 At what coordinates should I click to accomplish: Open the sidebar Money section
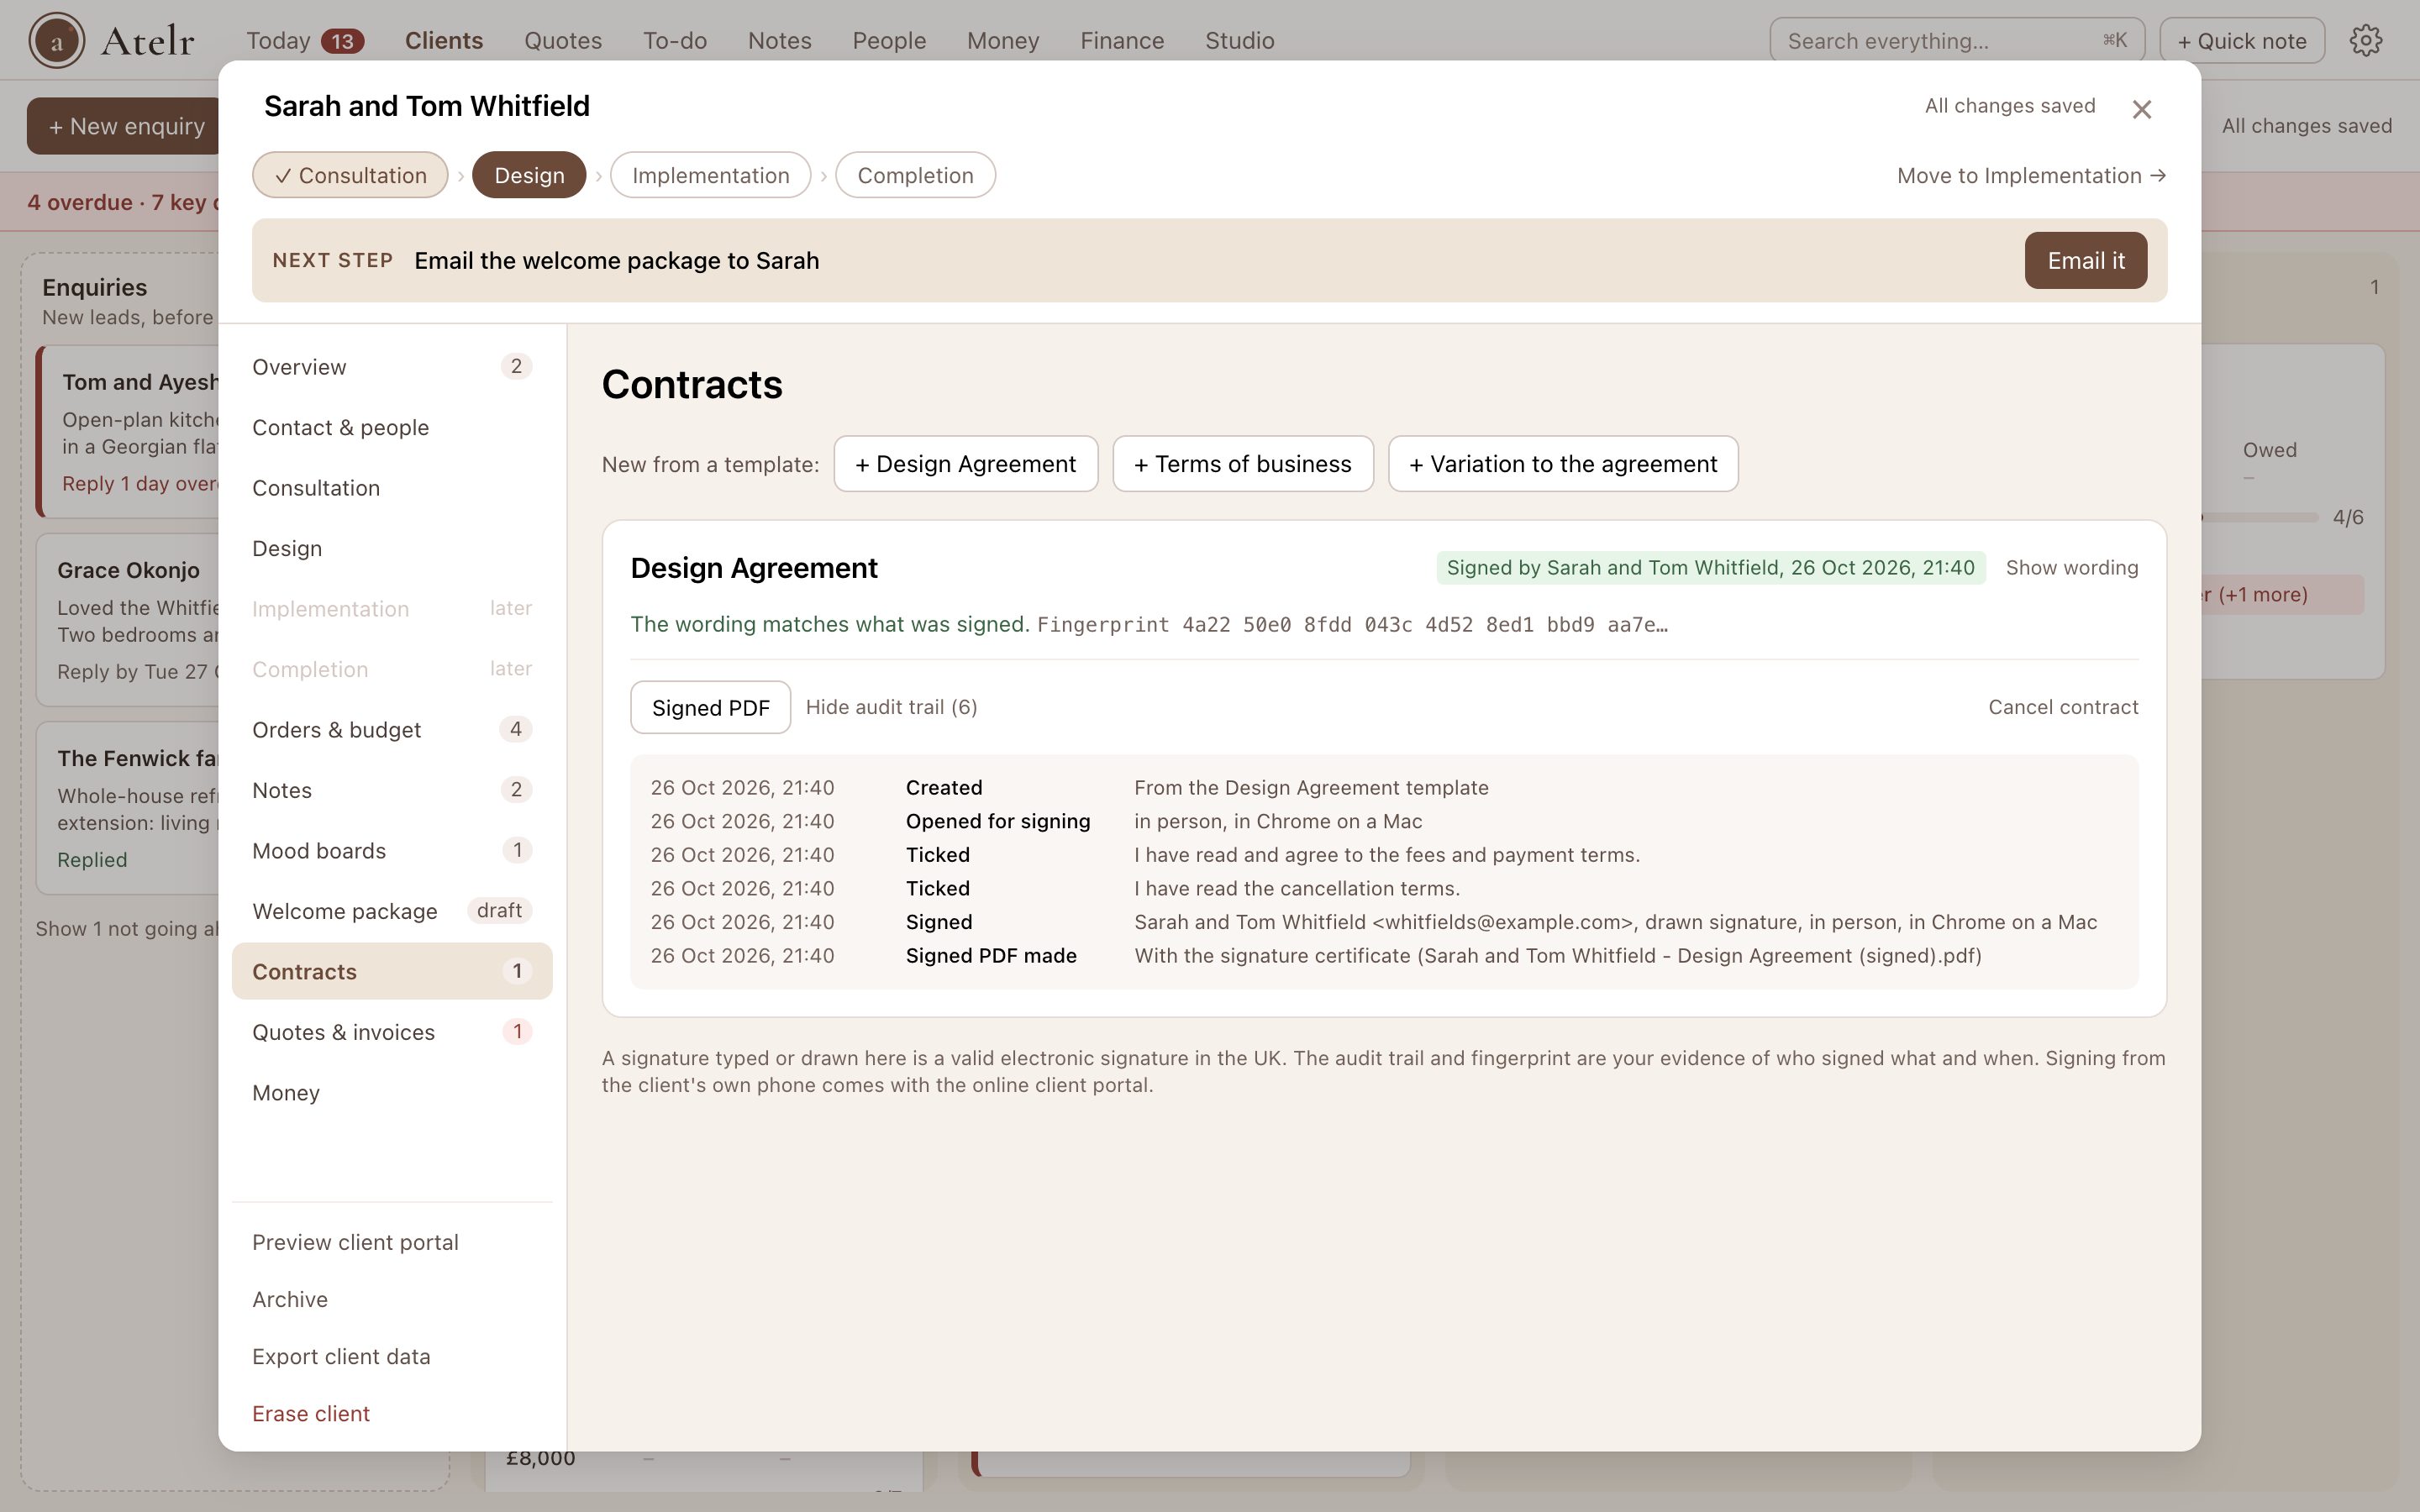(392, 1093)
